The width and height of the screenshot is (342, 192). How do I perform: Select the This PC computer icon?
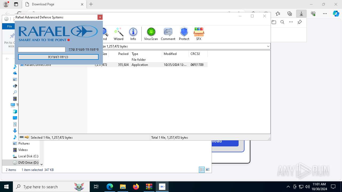pyautogui.click(x=13, y=105)
